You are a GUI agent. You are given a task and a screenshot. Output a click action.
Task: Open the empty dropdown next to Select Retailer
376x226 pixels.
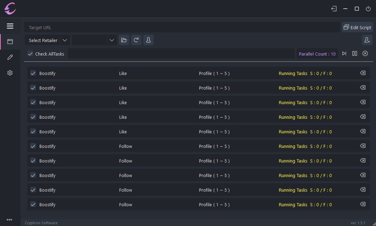[94, 40]
